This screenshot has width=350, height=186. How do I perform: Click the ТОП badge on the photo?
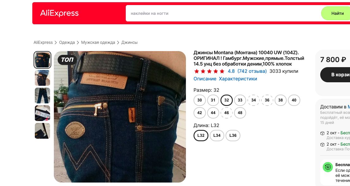(x=67, y=60)
